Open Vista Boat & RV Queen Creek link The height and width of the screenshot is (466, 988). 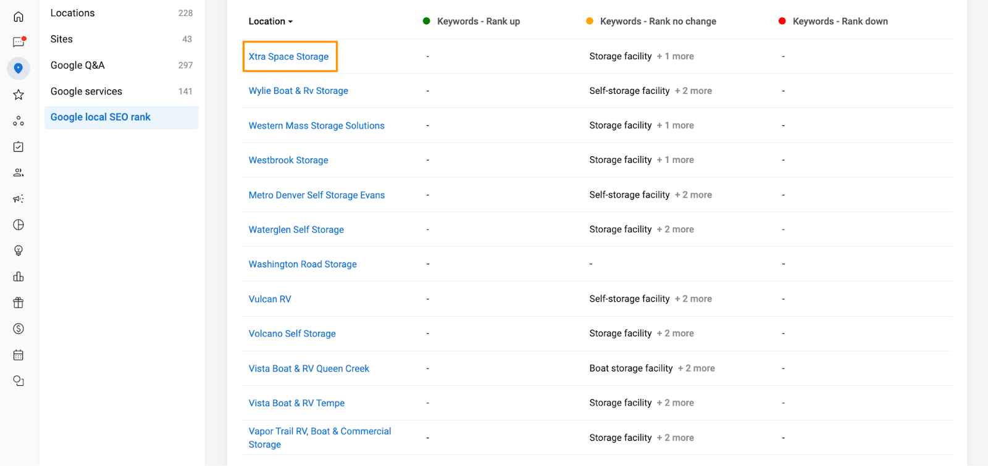309,368
